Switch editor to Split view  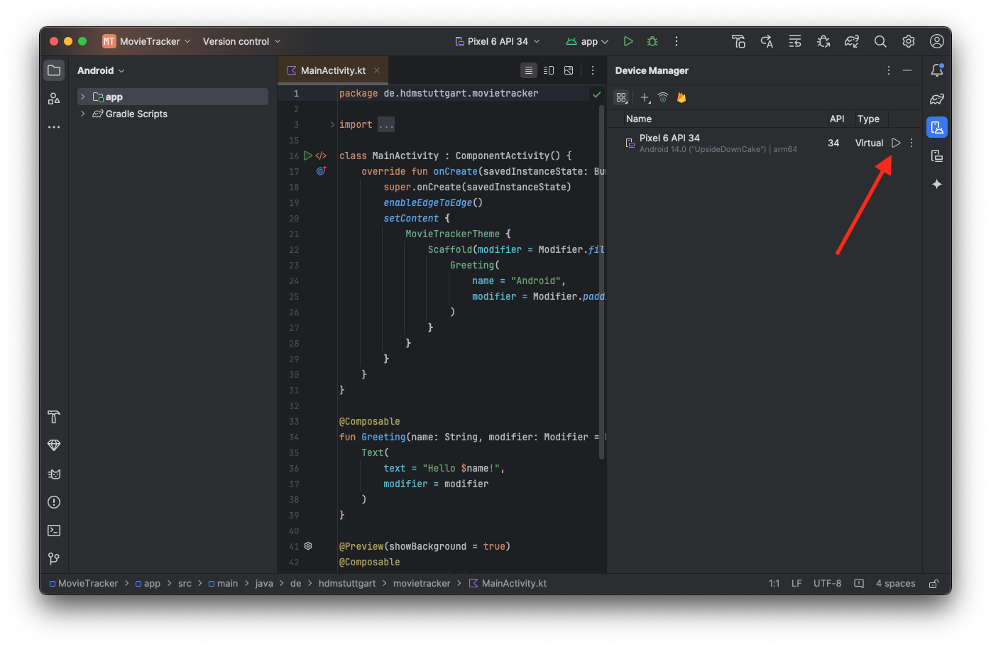pyautogui.click(x=549, y=70)
